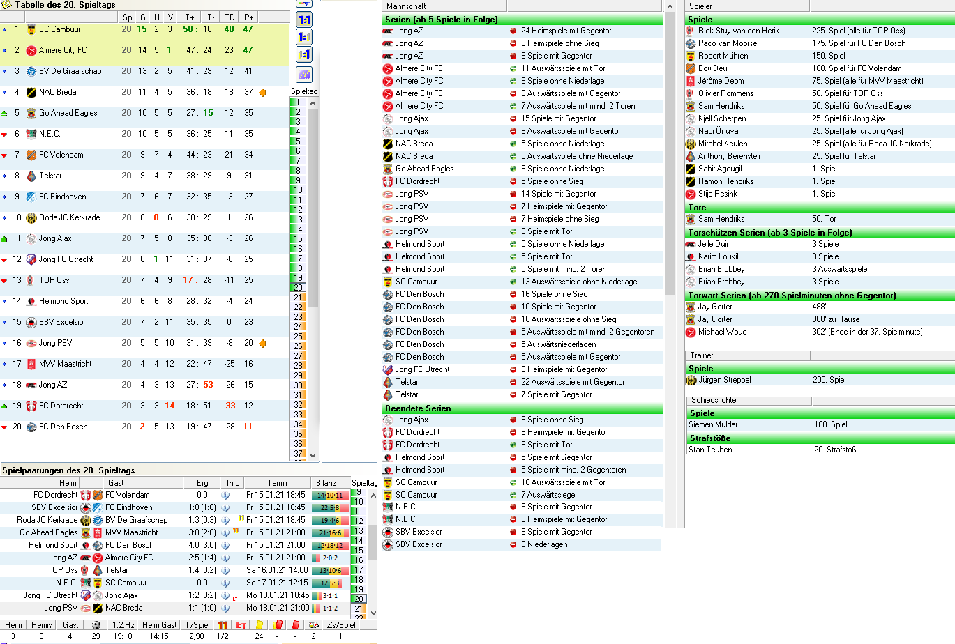Select matchday 30 in the table's Spieltag list
This screenshot has width=955, height=644.
click(x=298, y=385)
